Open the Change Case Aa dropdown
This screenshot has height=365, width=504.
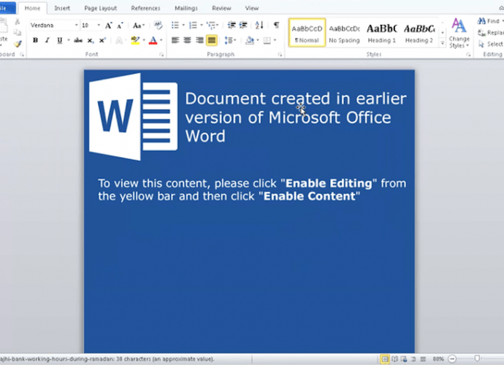pyautogui.click(x=139, y=26)
